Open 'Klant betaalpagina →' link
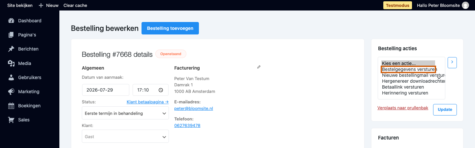475x148 pixels. pos(148,102)
